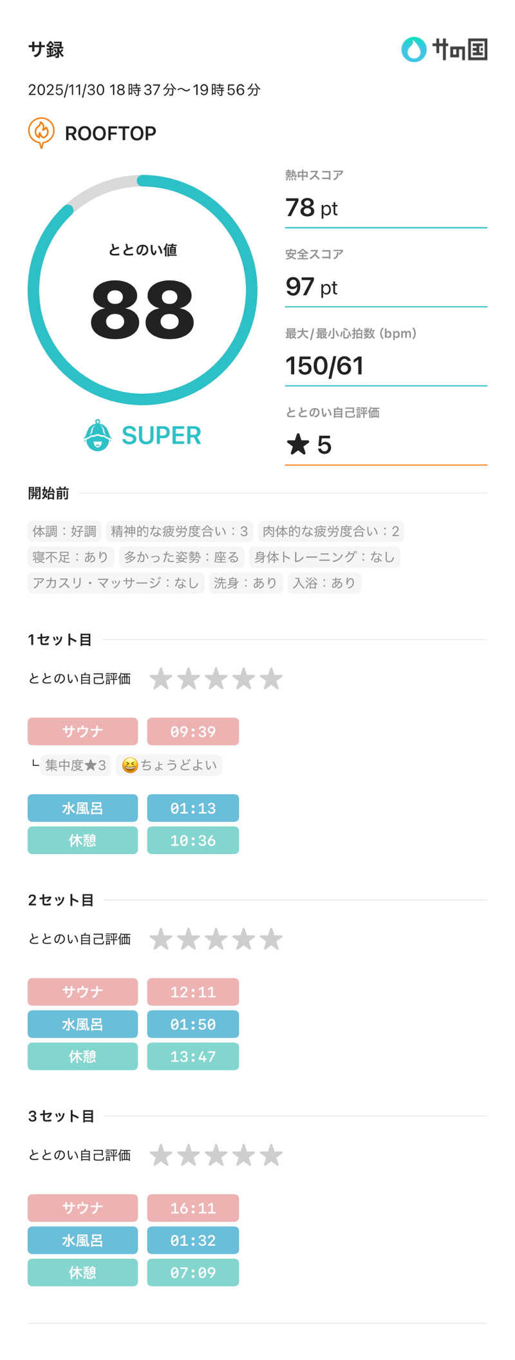
Task: Rate set 2 with three stars
Action: pos(216,939)
